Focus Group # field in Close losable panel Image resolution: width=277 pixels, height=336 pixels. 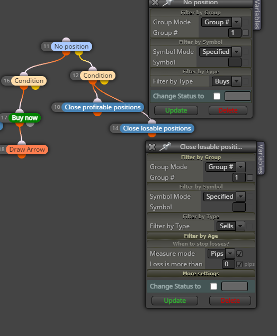click(x=239, y=178)
